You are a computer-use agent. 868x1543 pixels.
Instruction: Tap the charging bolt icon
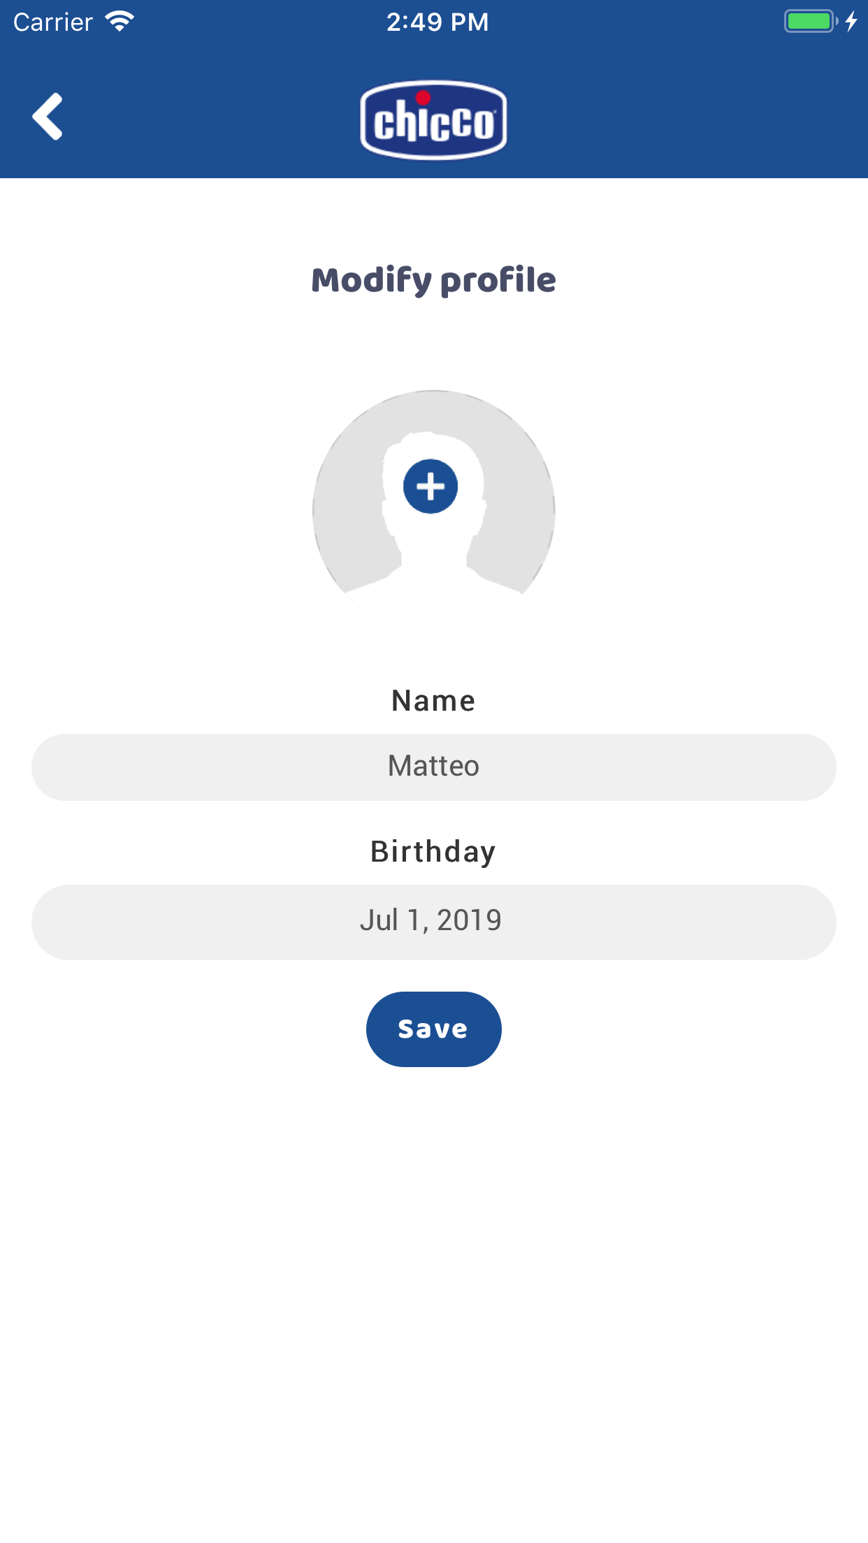click(x=851, y=22)
